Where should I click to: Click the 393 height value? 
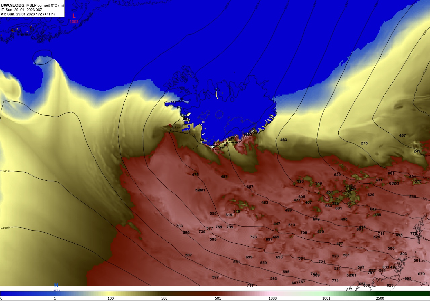click(x=300, y=181)
